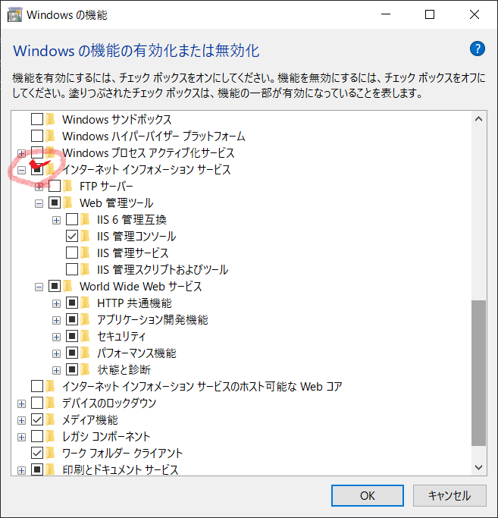Screen dimensions: 498x518
Task: Select the IIS 管理コンソール label
Action: [x=136, y=236]
